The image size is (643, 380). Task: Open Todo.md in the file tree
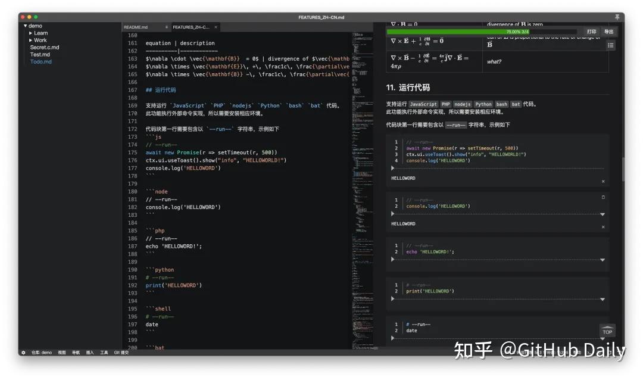click(x=41, y=62)
